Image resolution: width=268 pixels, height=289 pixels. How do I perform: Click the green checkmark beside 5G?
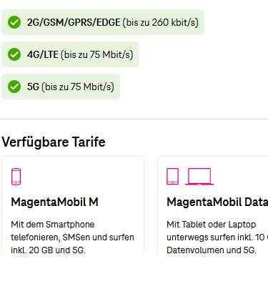point(14,87)
